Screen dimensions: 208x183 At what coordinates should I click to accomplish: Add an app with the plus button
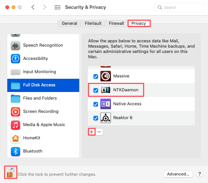pyautogui.click(x=91, y=132)
